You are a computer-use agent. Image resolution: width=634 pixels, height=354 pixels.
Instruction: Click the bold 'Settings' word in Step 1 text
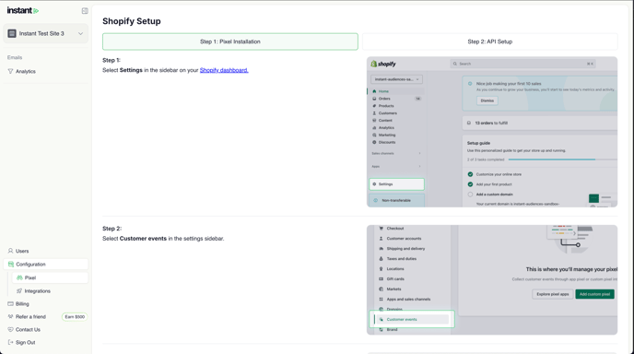pyautogui.click(x=131, y=70)
